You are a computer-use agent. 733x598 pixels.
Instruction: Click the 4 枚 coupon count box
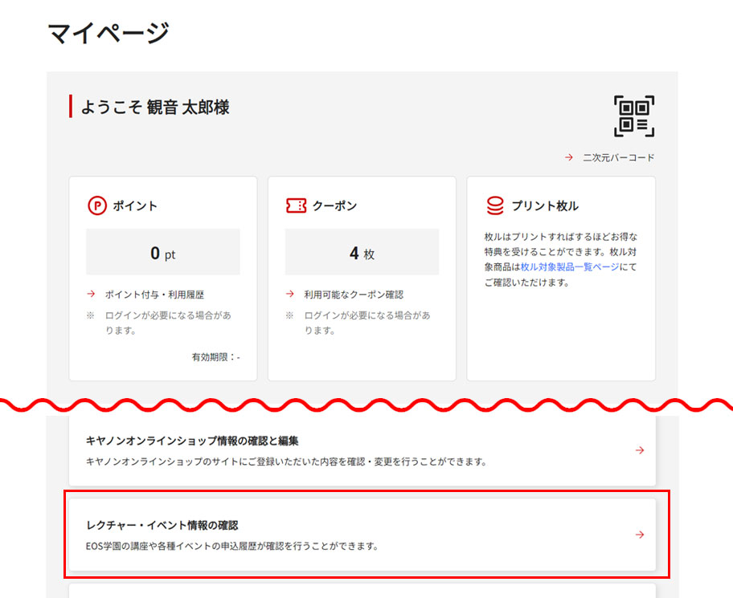click(x=362, y=253)
